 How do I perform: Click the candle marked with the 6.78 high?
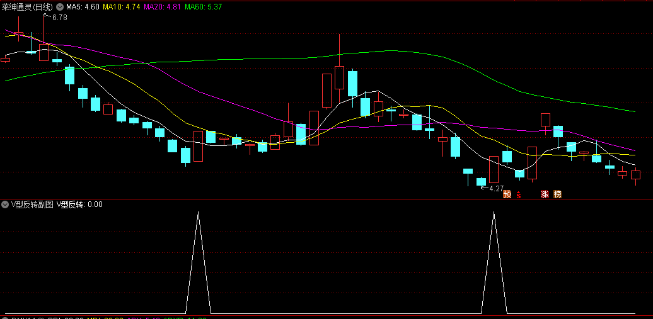pyautogui.click(x=43, y=52)
